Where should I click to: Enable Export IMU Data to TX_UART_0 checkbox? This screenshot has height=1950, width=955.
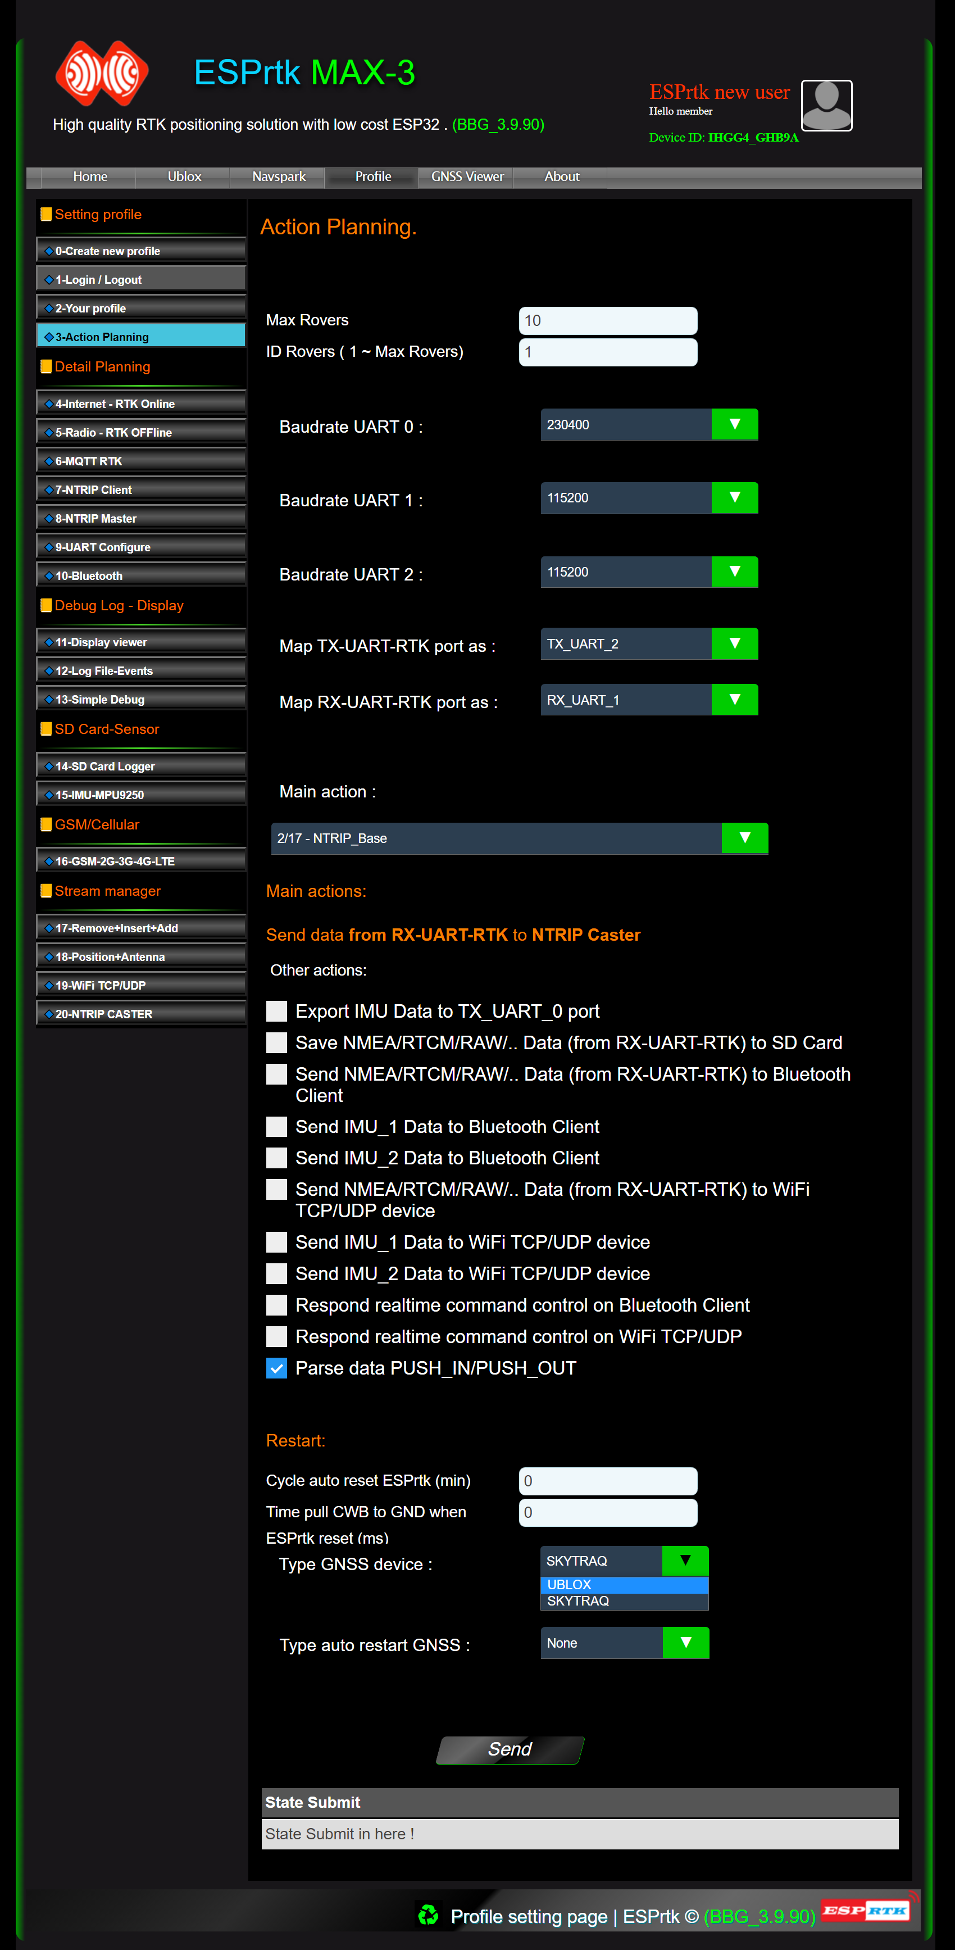click(277, 1012)
